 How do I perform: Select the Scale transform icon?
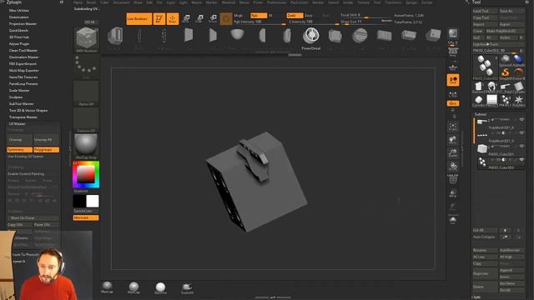click(199, 18)
